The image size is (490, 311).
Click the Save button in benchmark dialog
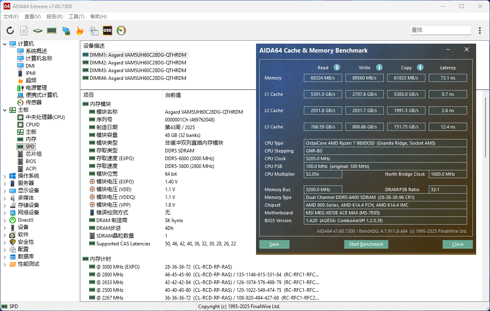(x=274, y=244)
